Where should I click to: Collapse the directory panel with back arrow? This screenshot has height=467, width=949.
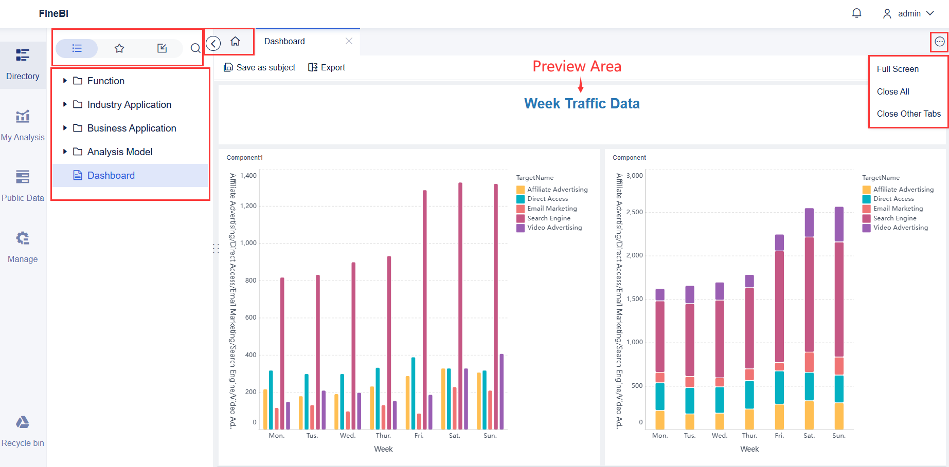pos(213,44)
